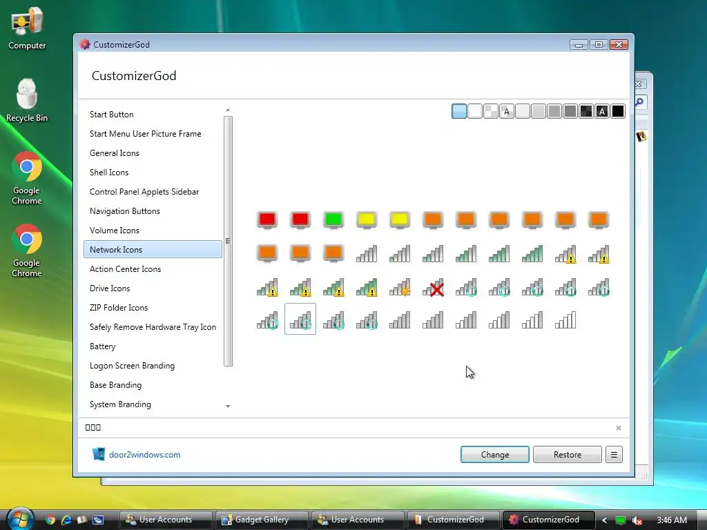Choose ZIP Folder Icons

pos(153,308)
